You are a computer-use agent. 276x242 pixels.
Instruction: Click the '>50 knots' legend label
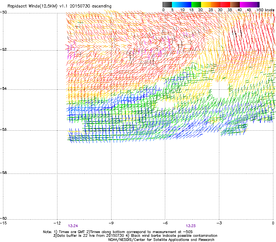click(265, 10)
